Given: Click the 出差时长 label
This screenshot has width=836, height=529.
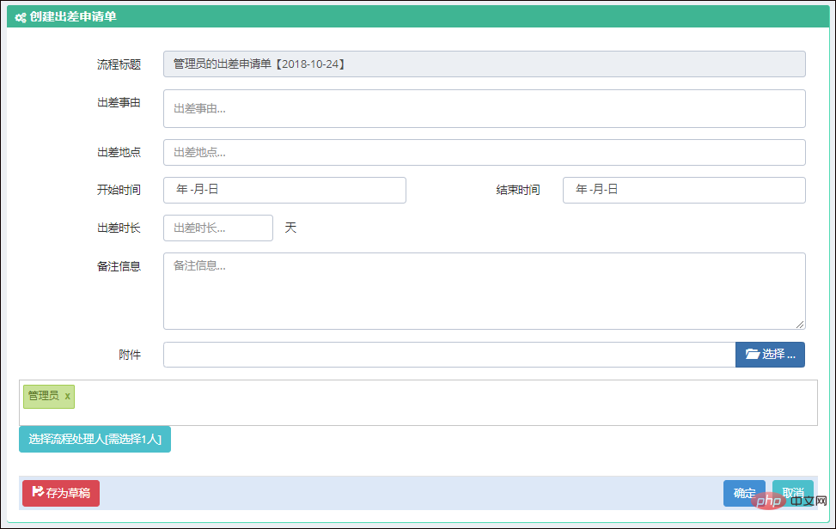Looking at the screenshot, I should (x=119, y=228).
